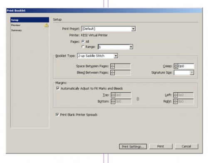
Task: Toggle Print Blank Printer Spreads checkbox
Action: pyautogui.click(x=57, y=115)
